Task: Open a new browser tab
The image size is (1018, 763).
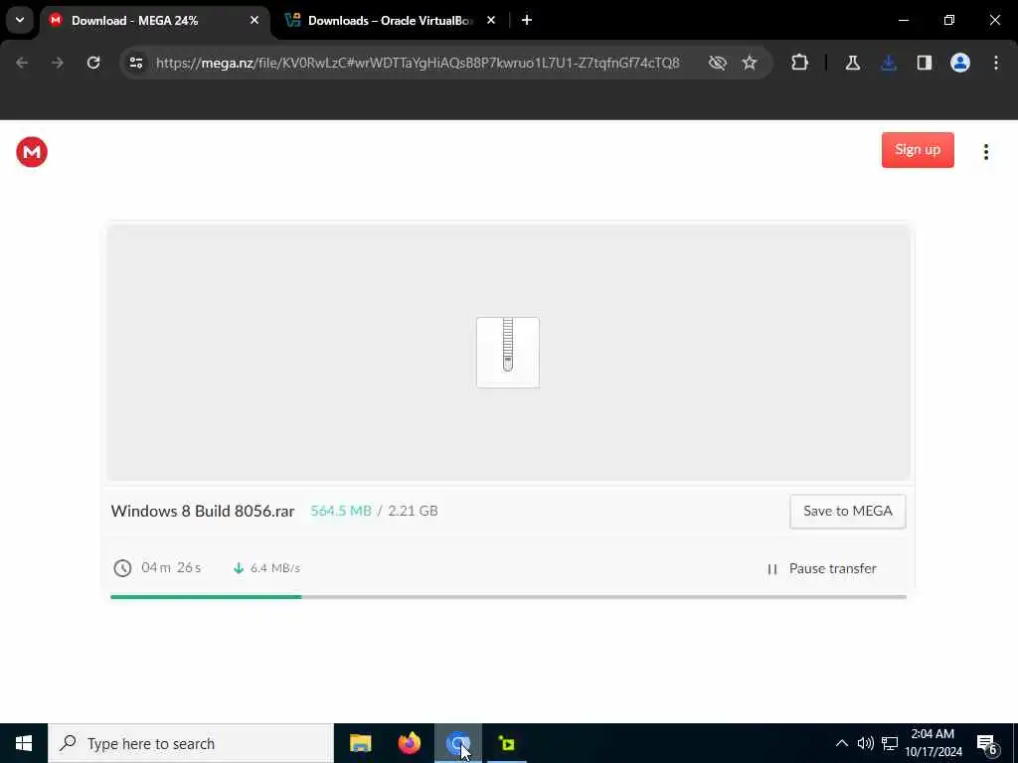Action: [527, 20]
